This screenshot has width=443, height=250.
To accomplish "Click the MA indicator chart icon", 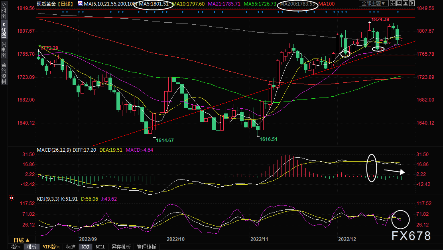I will point(80,4).
